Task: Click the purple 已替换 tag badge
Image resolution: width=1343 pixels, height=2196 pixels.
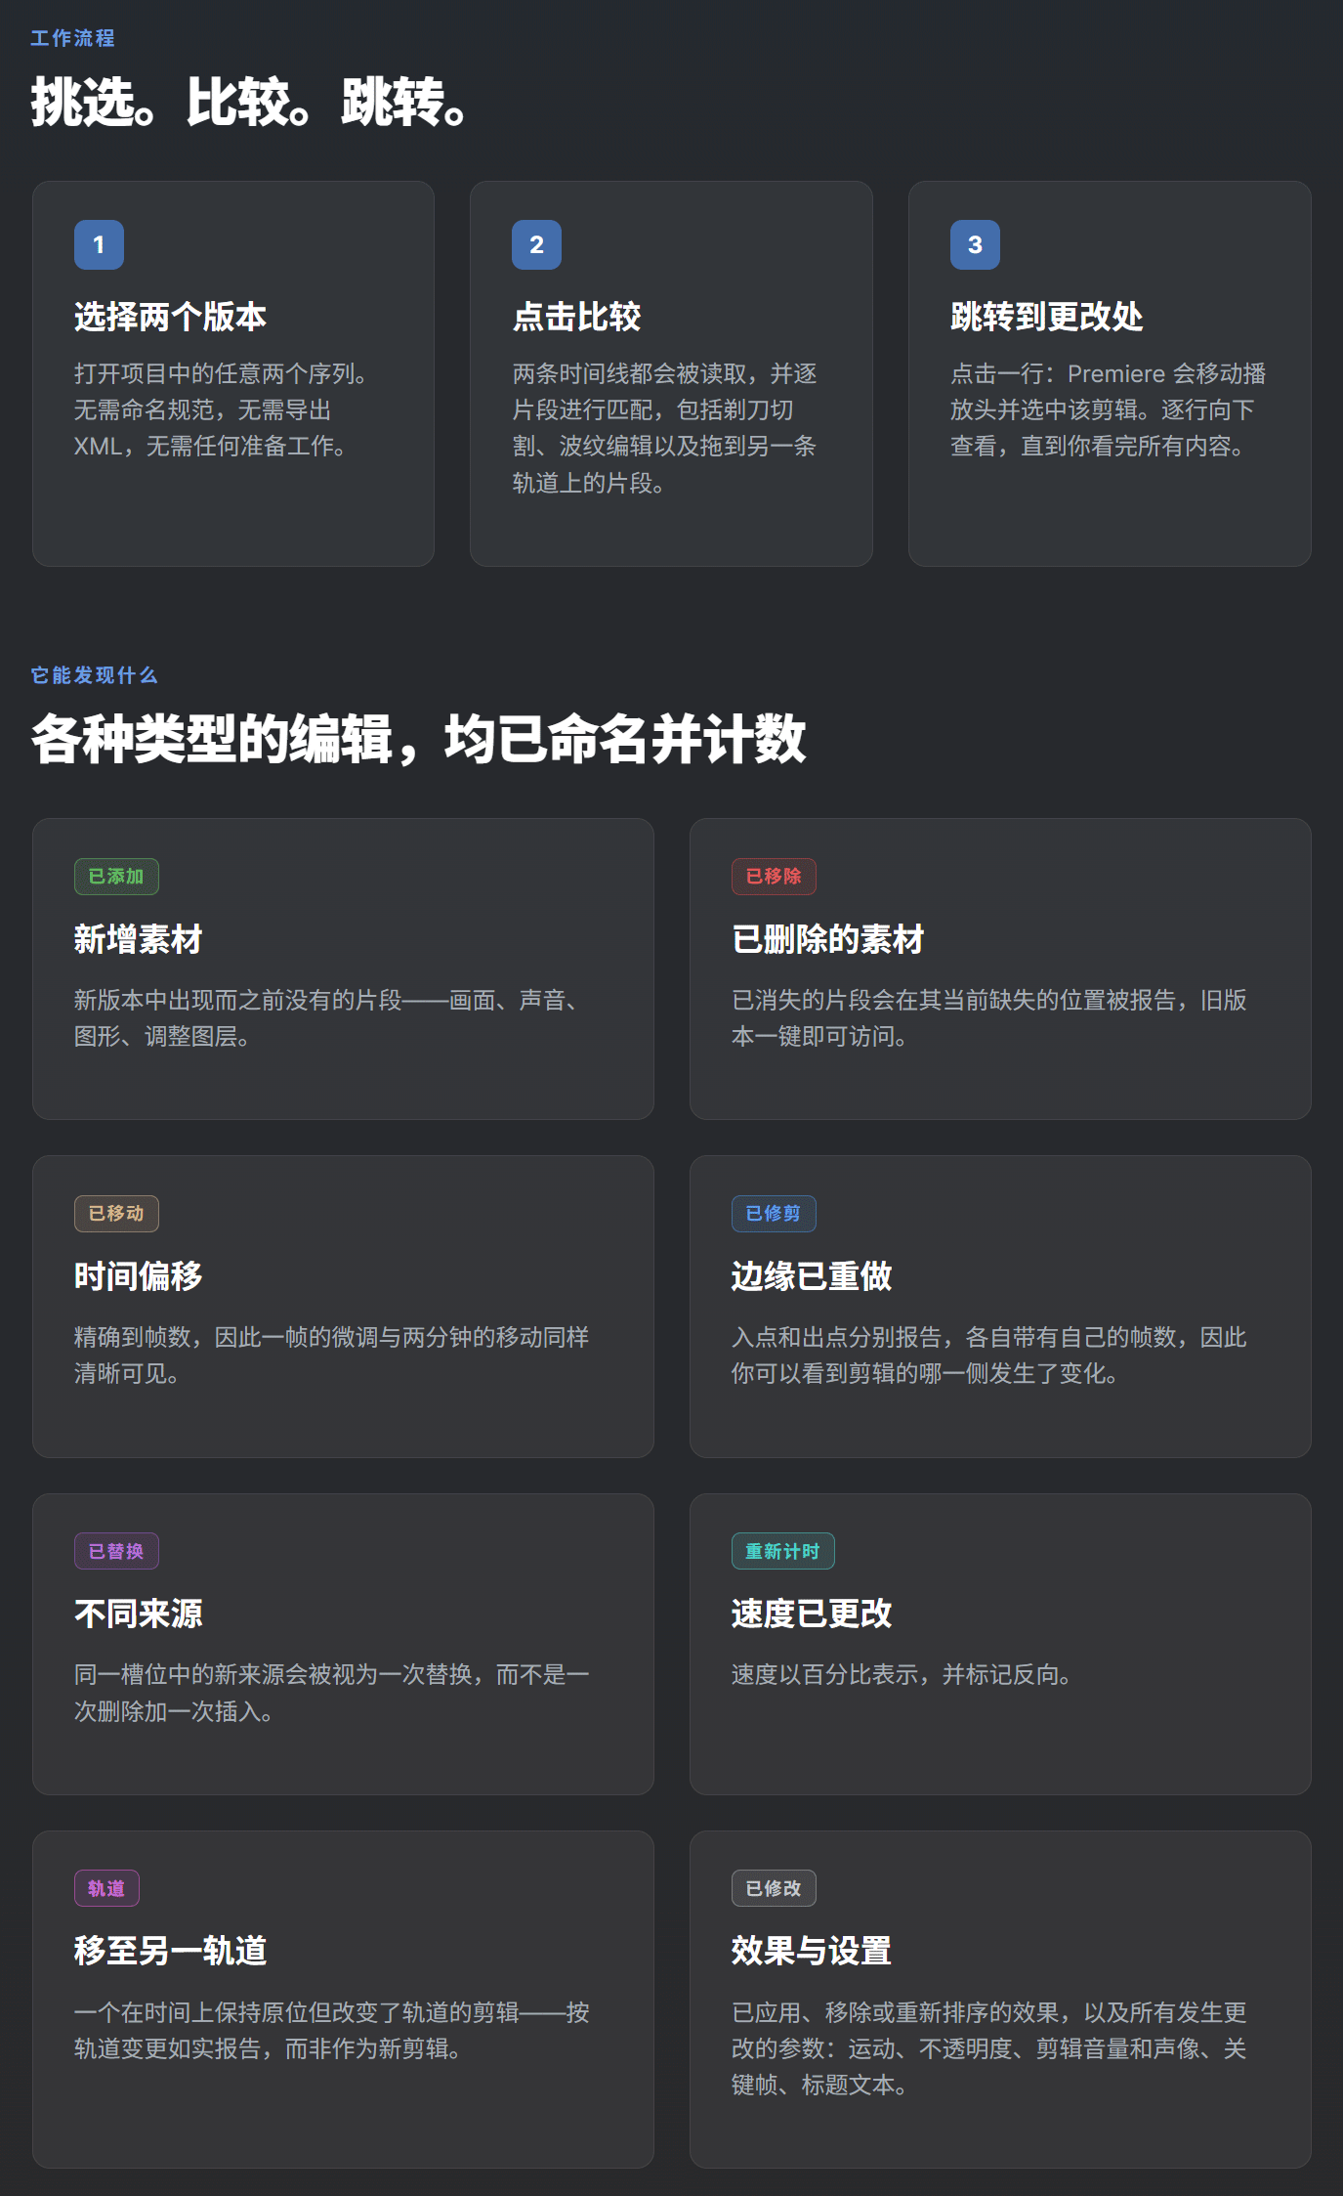Action: coord(116,1551)
